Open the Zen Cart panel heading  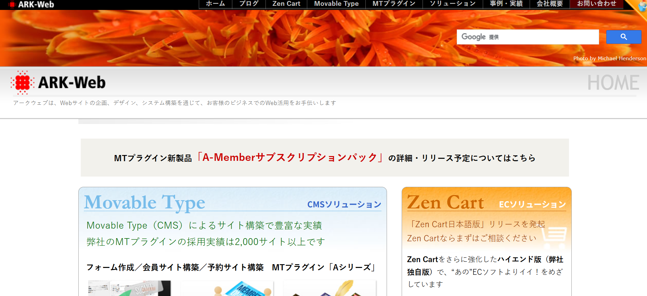tap(445, 203)
